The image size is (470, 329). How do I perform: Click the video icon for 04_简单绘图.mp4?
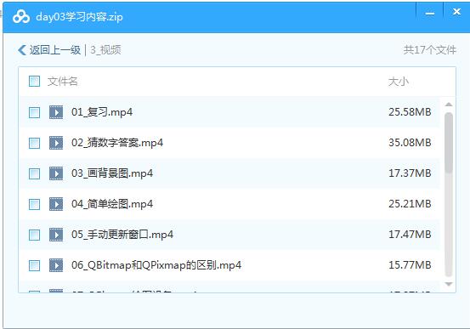56,204
